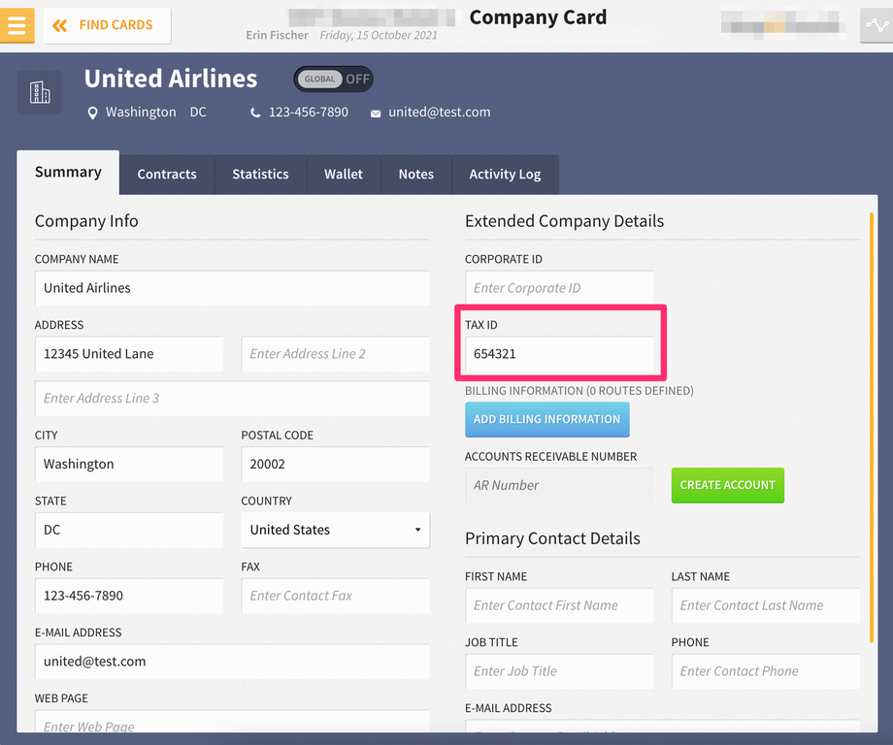Click the Create Account button
This screenshot has height=745, width=893.
[x=728, y=485]
